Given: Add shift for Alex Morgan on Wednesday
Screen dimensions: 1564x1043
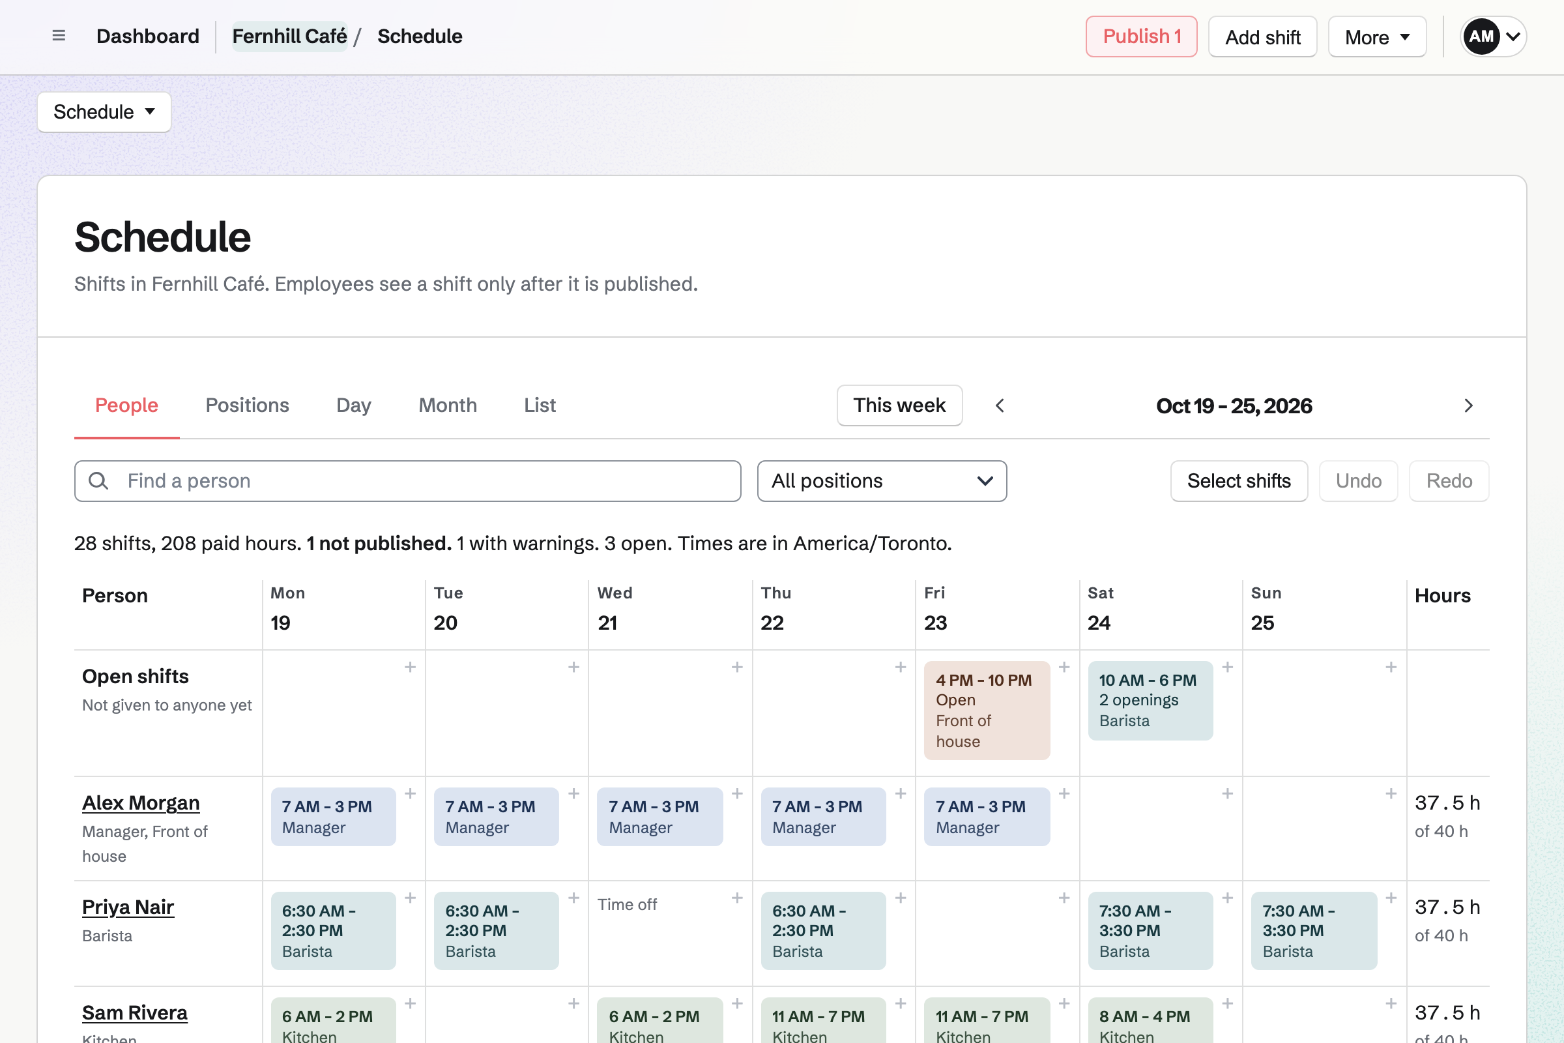Looking at the screenshot, I should pyautogui.click(x=737, y=793).
